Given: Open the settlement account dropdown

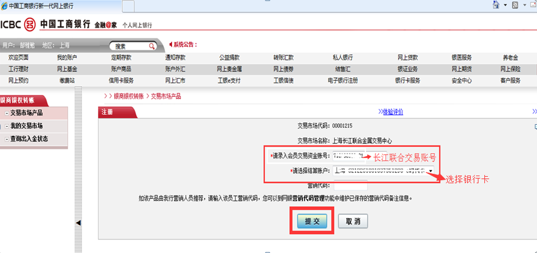Looking at the screenshot, I should [431, 171].
